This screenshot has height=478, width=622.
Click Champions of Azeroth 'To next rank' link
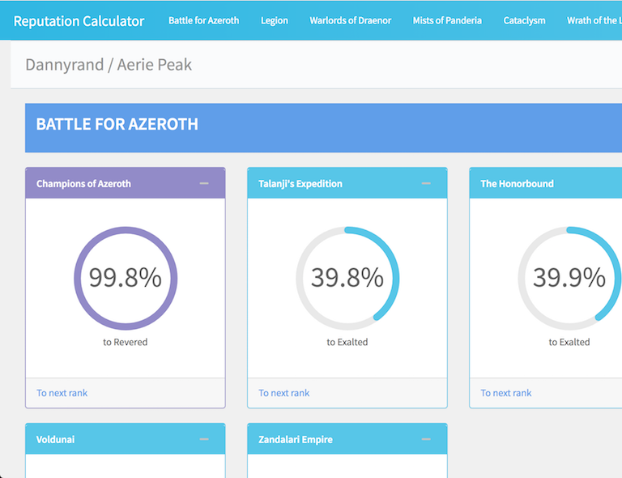(x=62, y=393)
